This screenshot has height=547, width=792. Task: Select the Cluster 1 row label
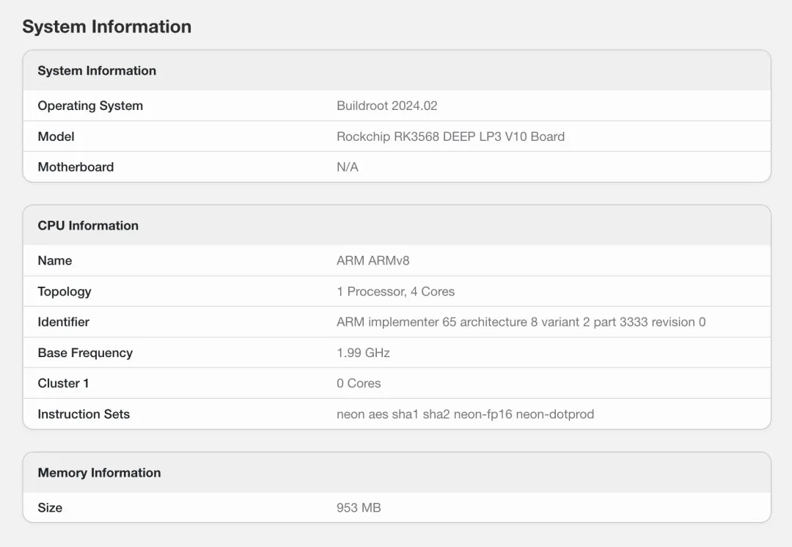(x=64, y=383)
